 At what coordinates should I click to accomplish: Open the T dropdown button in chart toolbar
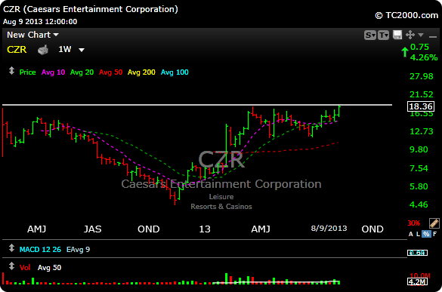pos(383,35)
